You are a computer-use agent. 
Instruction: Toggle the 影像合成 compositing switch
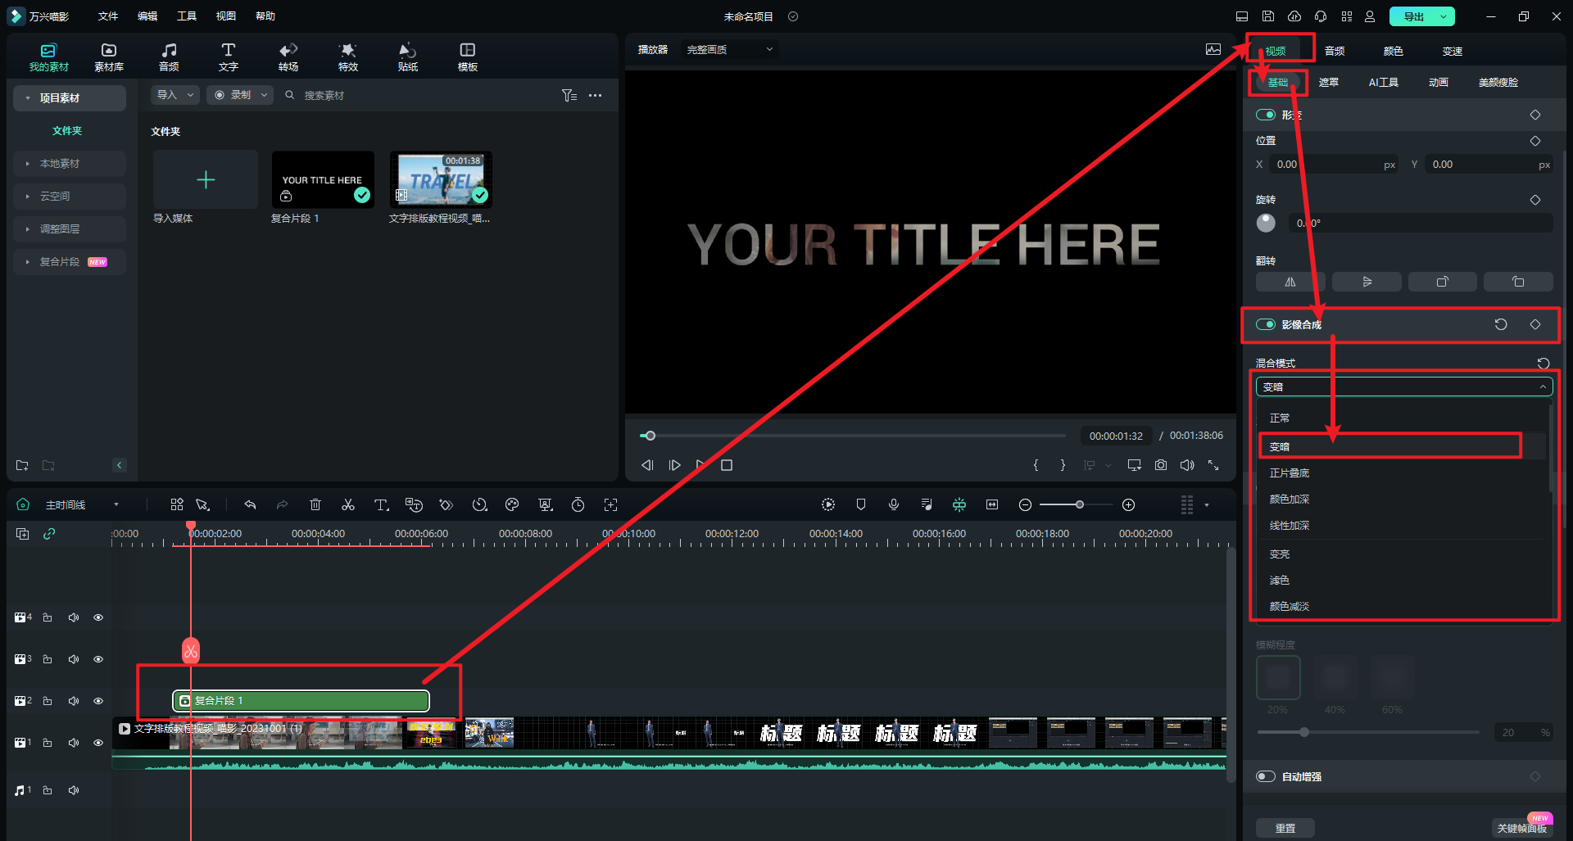[x=1266, y=324]
